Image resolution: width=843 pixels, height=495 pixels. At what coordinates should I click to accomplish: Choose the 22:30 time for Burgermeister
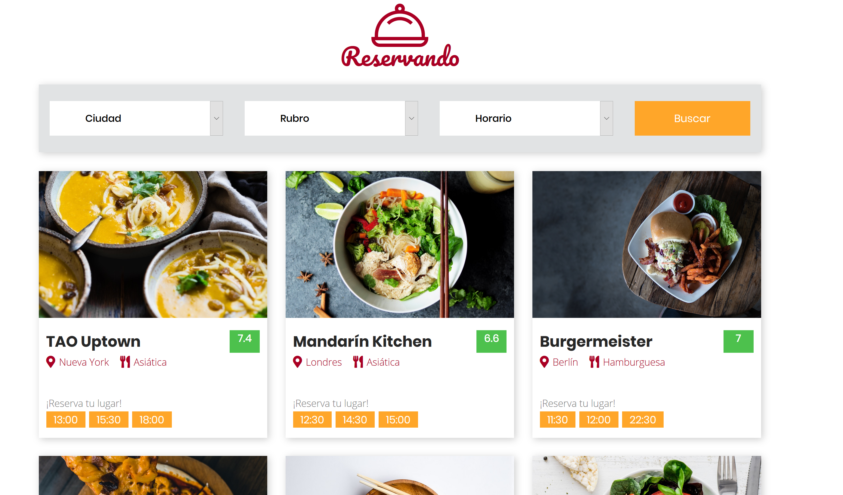tap(643, 420)
